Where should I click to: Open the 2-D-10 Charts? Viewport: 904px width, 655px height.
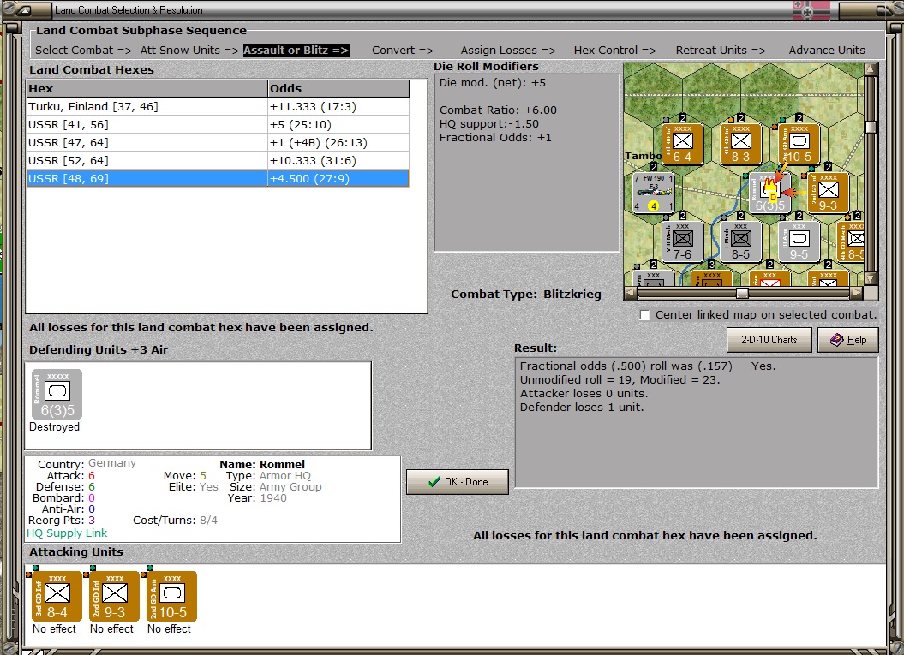[x=769, y=340]
